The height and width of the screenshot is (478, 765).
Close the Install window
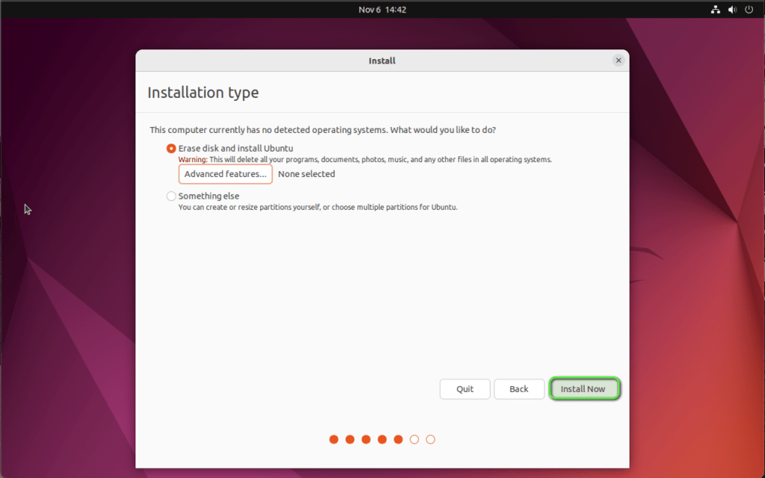[x=618, y=60]
